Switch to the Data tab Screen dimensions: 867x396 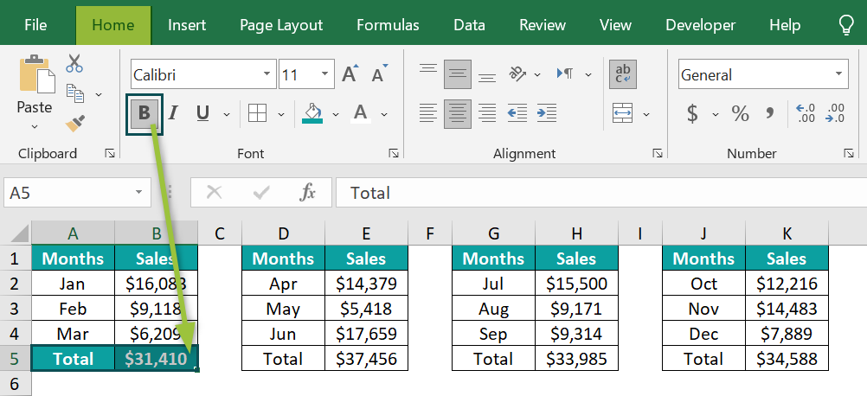click(469, 25)
